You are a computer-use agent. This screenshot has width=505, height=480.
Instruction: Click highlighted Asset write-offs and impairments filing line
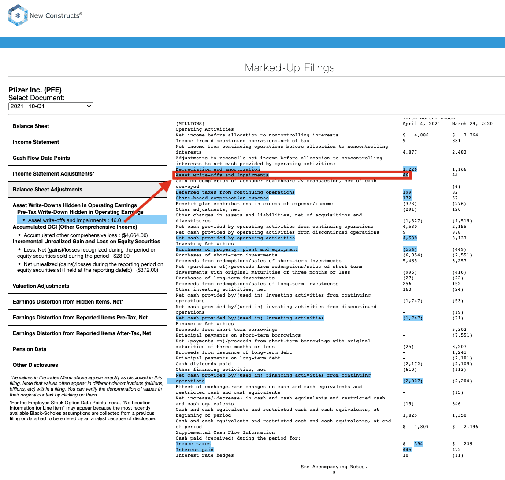222,175
